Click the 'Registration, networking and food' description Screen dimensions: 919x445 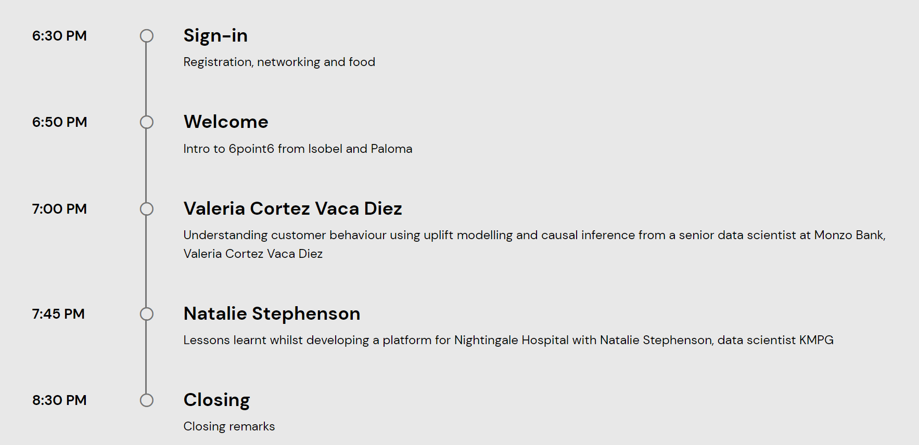[x=279, y=62]
